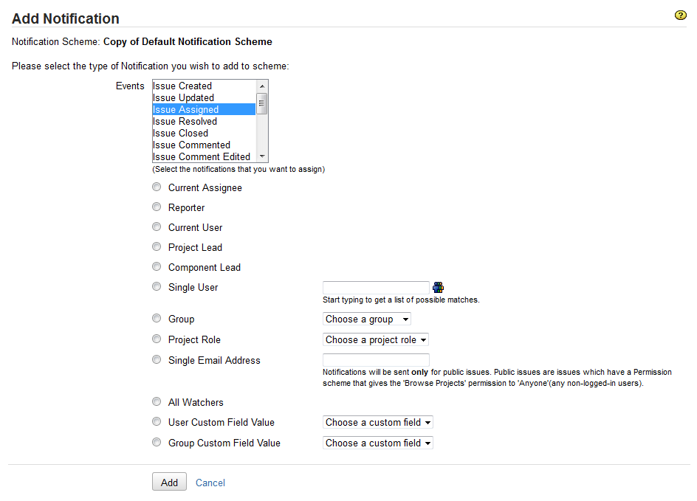This screenshot has height=501, width=697.
Task: Click the yellow help icon
Action: tap(681, 15)
